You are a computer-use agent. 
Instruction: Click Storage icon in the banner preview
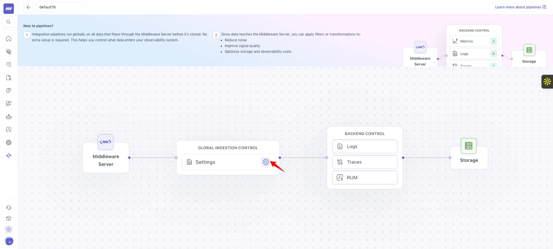pos(529,50)
